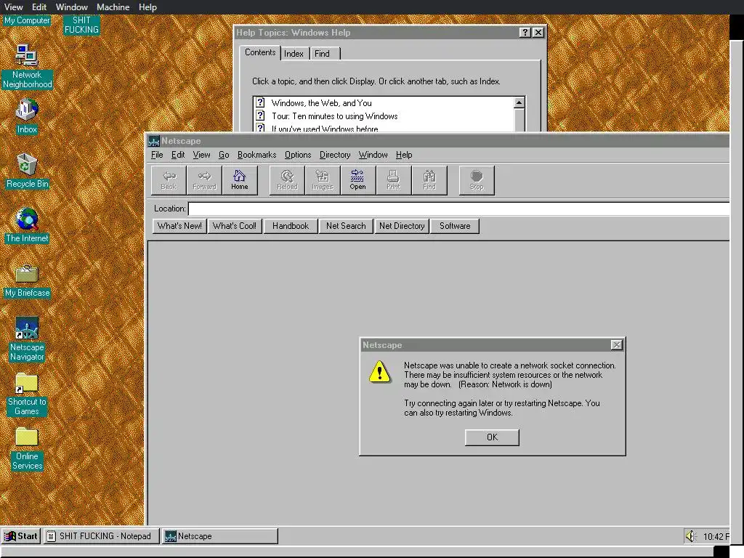Select the Shortcut to Games folder icon
The height and width of the screenshot is (558, 744).
tap(27, 394)
